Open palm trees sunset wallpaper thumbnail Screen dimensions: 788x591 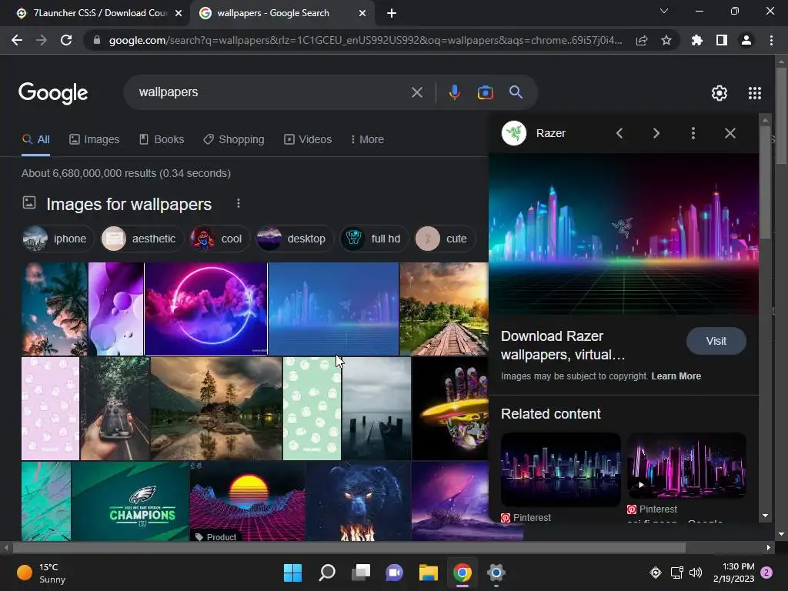click(x=55, y=309)
